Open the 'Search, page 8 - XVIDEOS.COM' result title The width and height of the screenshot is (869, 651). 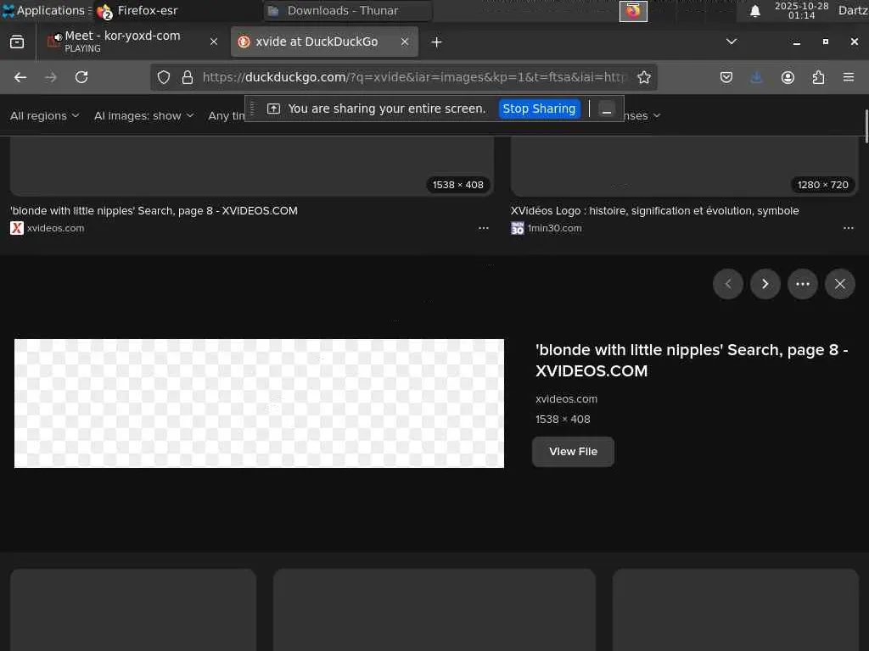(154, 210)
